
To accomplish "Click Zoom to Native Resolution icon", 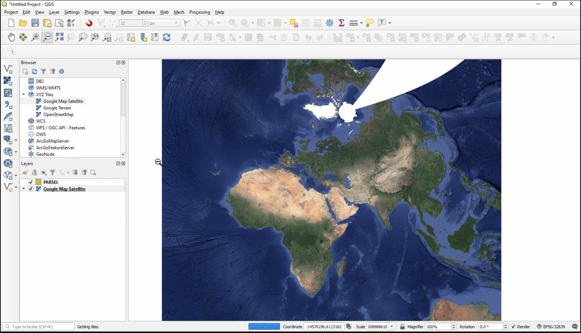I will pyautogui.click(x=95, y=37).
